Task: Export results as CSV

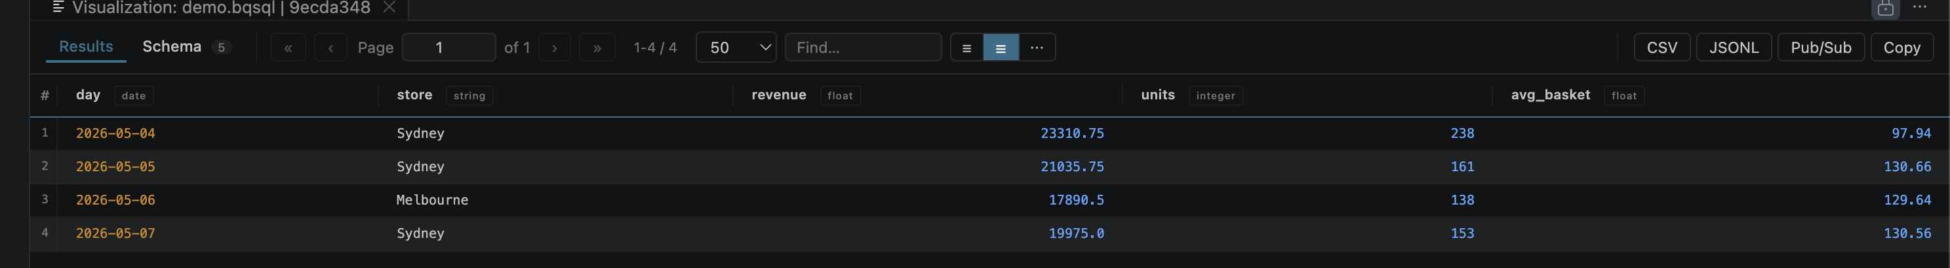Action: [1661, 48]
